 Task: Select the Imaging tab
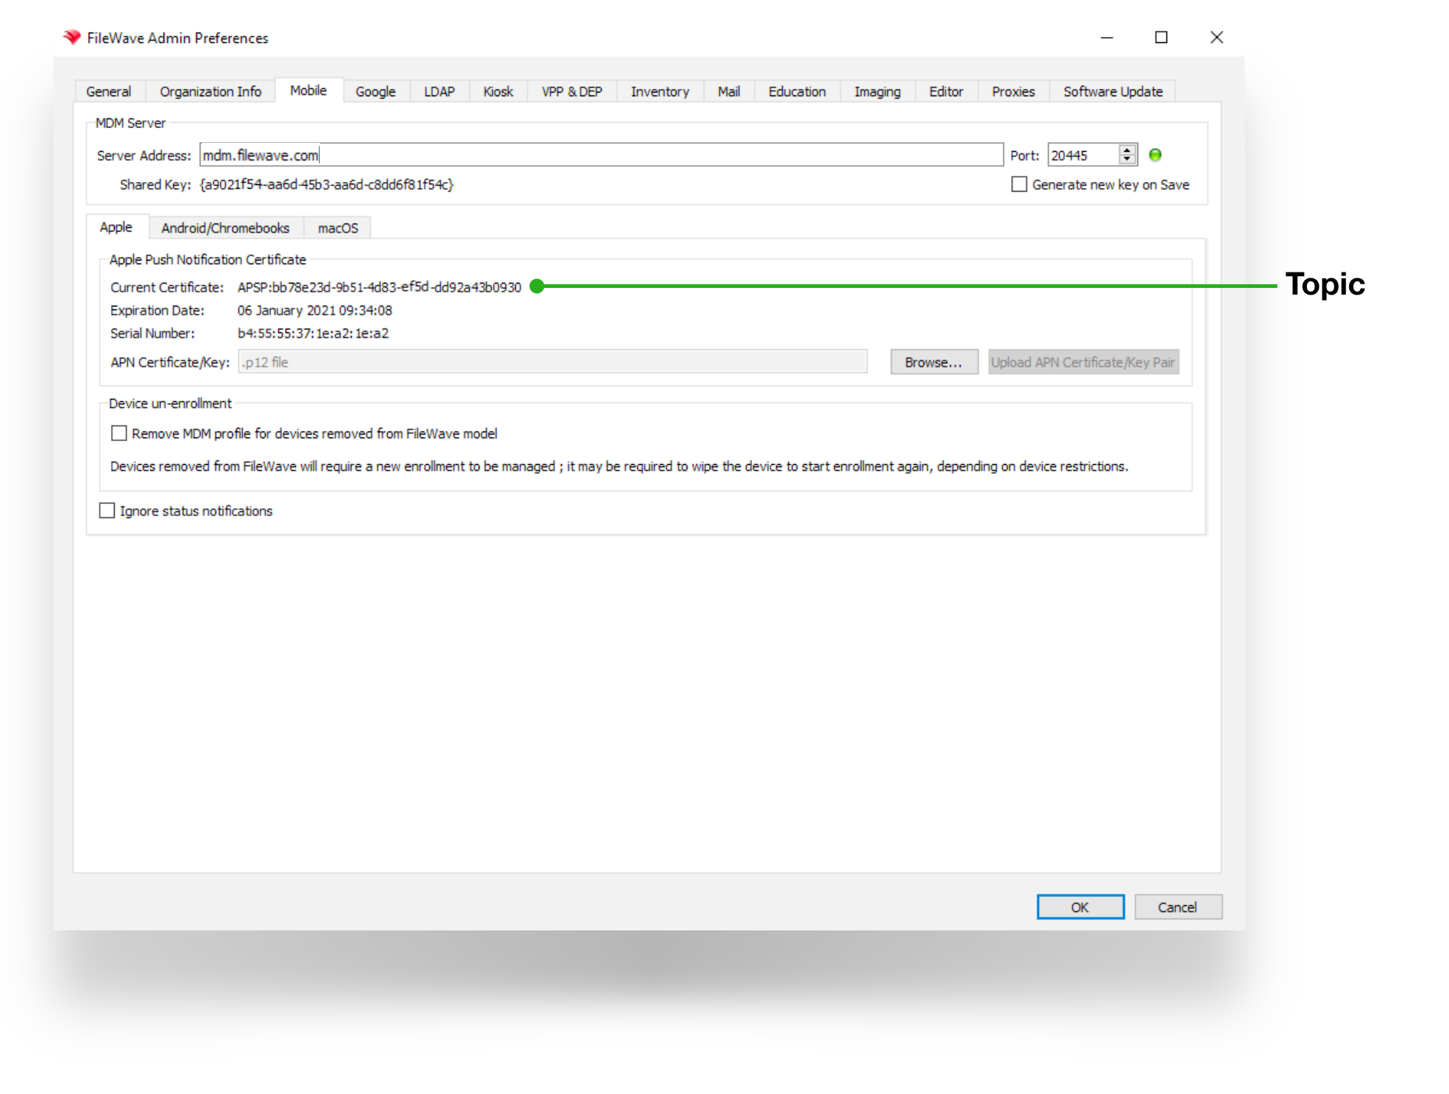[x=877, y=91]
